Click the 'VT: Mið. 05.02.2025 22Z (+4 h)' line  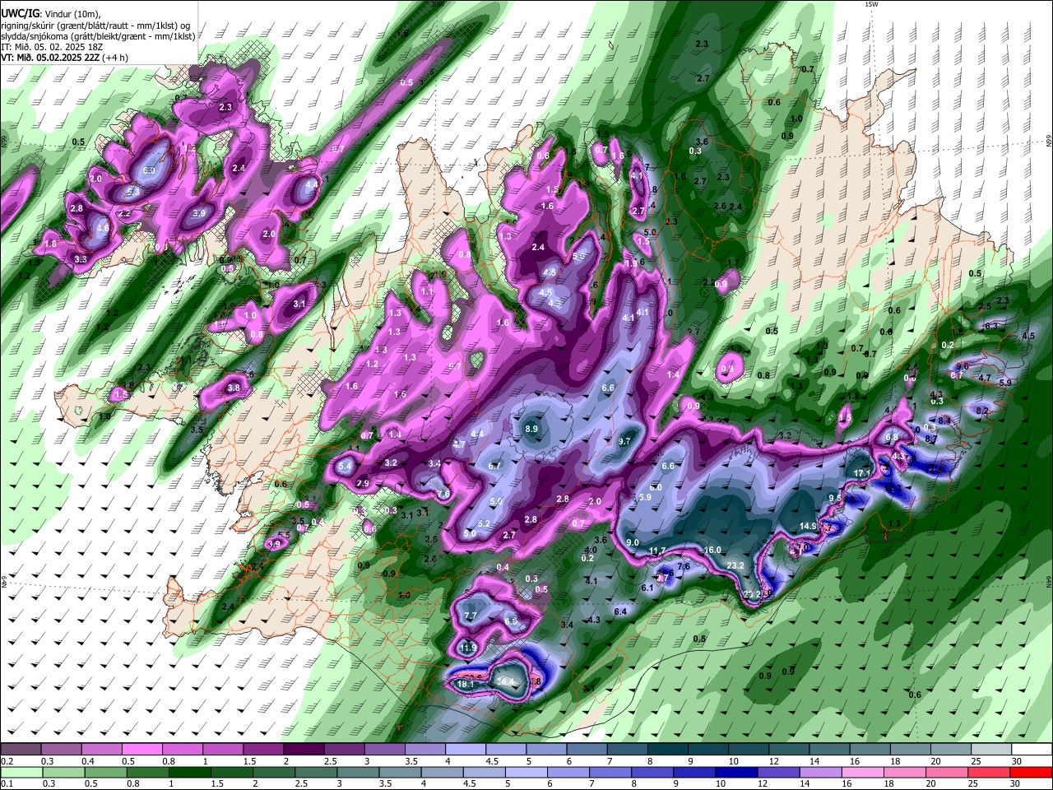pyautogui.click(x=64, y=58)
